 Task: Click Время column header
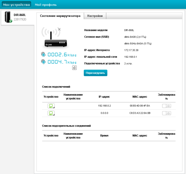point(104,136)
